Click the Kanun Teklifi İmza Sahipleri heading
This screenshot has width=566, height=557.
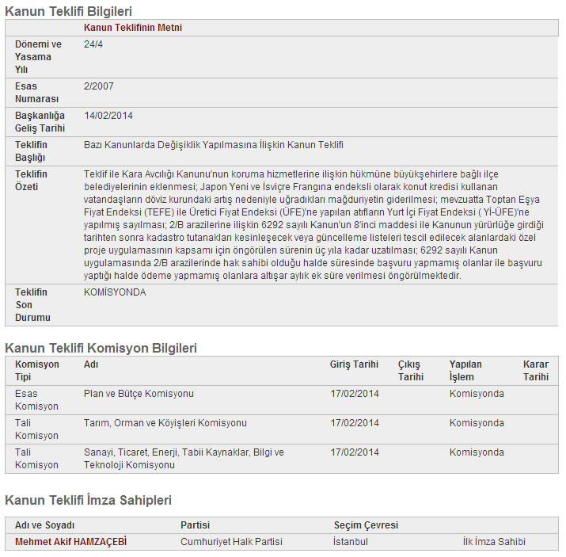[88, 500]
